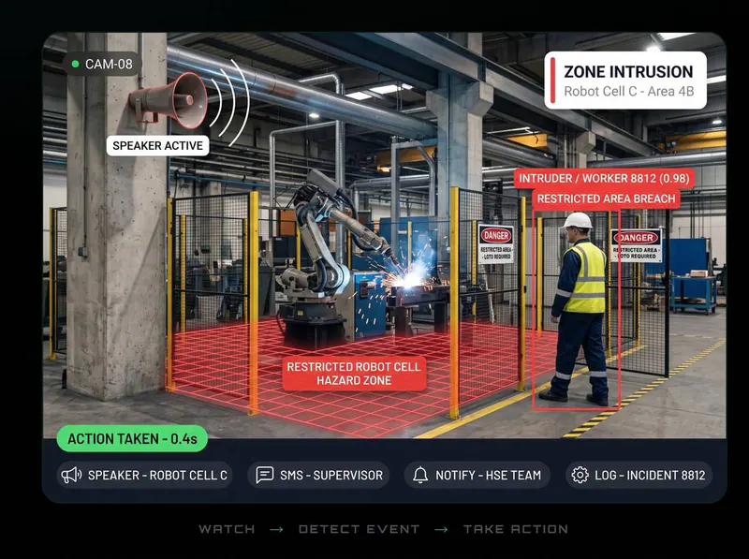Click the notification bell icon

420,475
